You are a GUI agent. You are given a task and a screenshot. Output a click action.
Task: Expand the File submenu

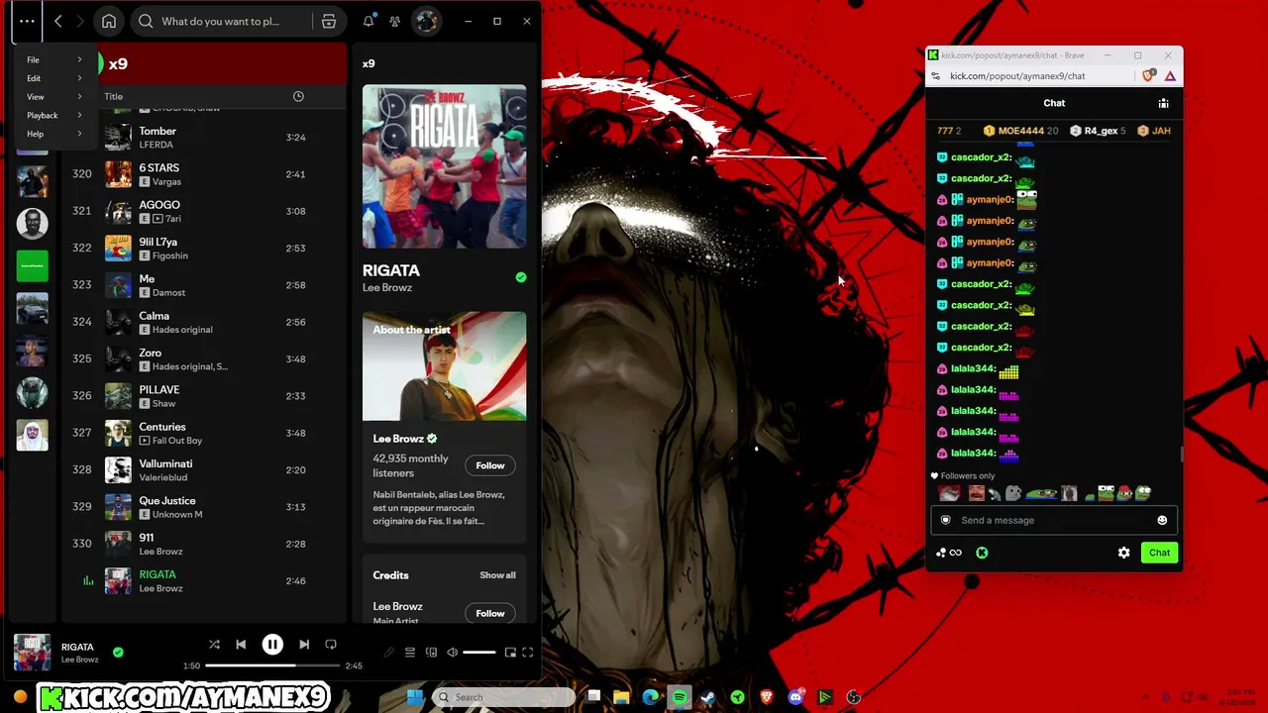click(55, 59)
